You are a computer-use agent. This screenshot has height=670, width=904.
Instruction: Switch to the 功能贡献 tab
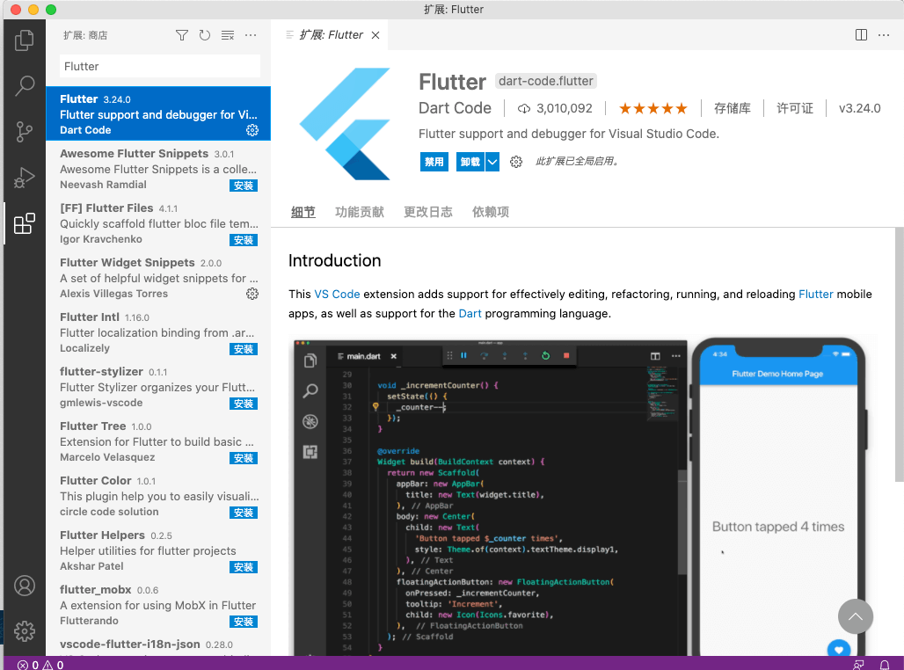coord(359,212)
